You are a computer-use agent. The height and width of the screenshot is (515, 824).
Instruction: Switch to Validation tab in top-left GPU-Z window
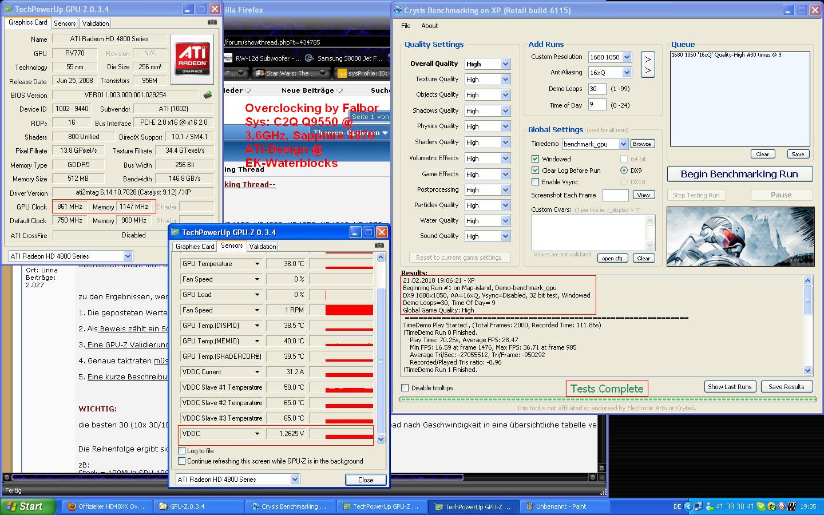pos(95,23)
